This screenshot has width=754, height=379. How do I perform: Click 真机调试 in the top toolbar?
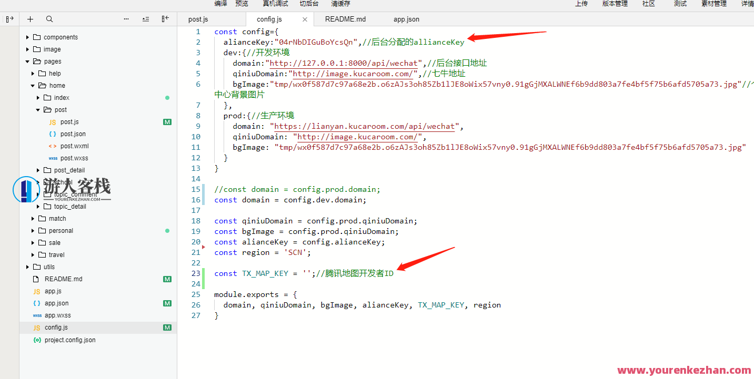[x=275, y=4]
